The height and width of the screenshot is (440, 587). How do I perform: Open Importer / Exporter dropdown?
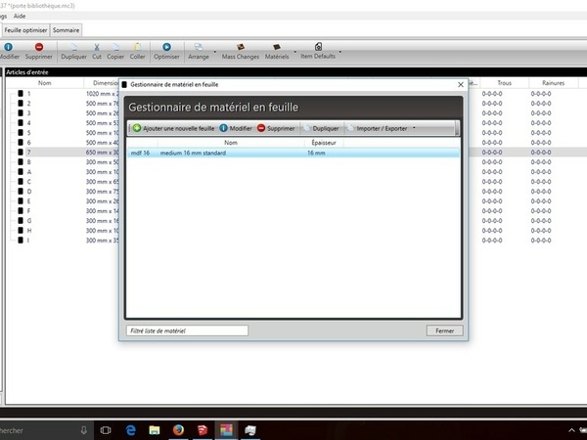point(385,128)
